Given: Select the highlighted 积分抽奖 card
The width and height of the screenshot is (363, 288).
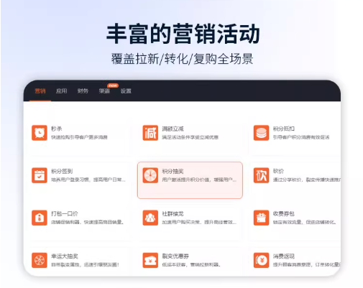Looking at the screenshot, I should click(x=190, y=180).
